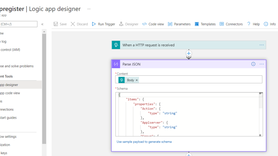
Task: Open Quick start guides in sidebar
Action: coord(8,118)
